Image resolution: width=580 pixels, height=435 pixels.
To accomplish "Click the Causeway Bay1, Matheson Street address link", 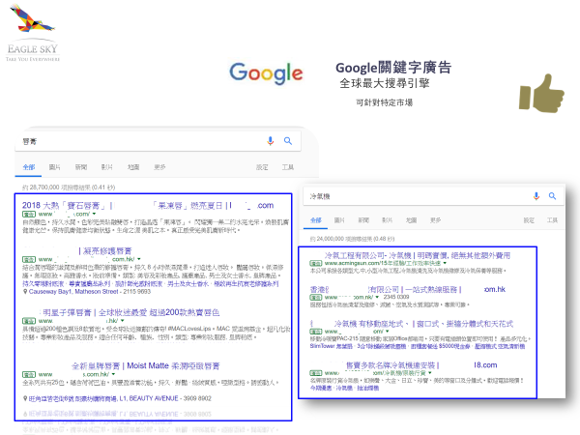I will tap(73, 292).
